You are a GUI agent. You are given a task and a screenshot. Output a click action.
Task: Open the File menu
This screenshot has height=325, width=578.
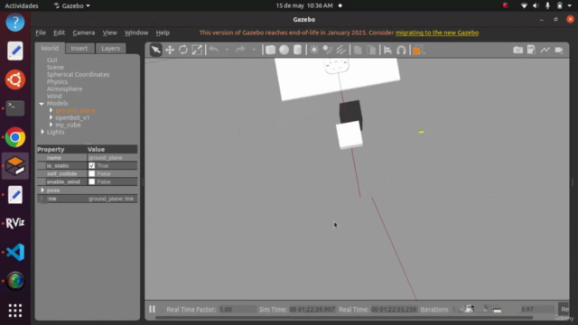(41, 32)
